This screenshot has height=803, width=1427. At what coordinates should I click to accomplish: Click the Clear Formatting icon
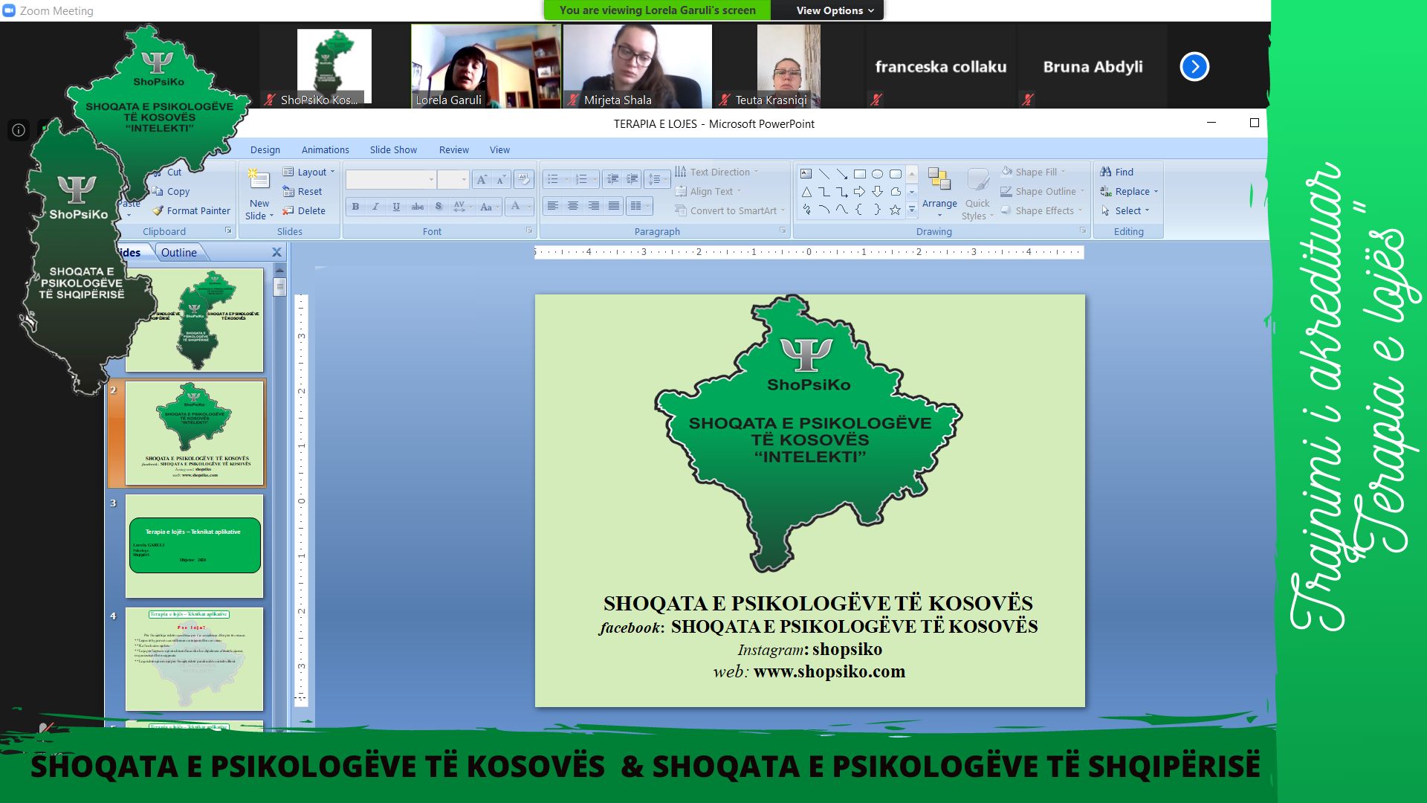tap(524, 179)
